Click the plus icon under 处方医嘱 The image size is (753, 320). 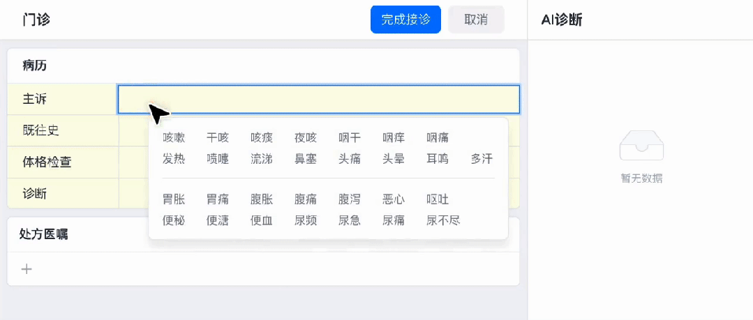click(27, 269)
